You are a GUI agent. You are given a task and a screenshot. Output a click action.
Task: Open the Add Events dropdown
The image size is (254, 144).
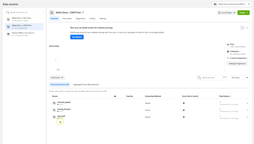coord(57,78)
